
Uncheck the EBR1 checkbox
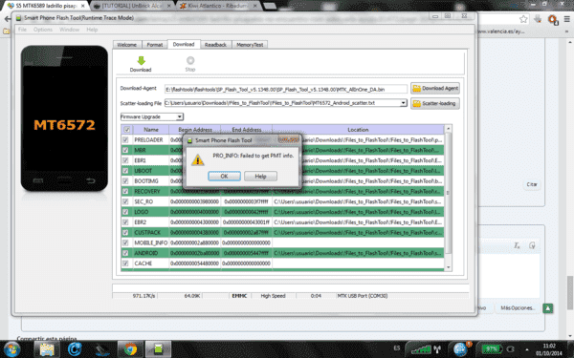(x=125, y=160)
